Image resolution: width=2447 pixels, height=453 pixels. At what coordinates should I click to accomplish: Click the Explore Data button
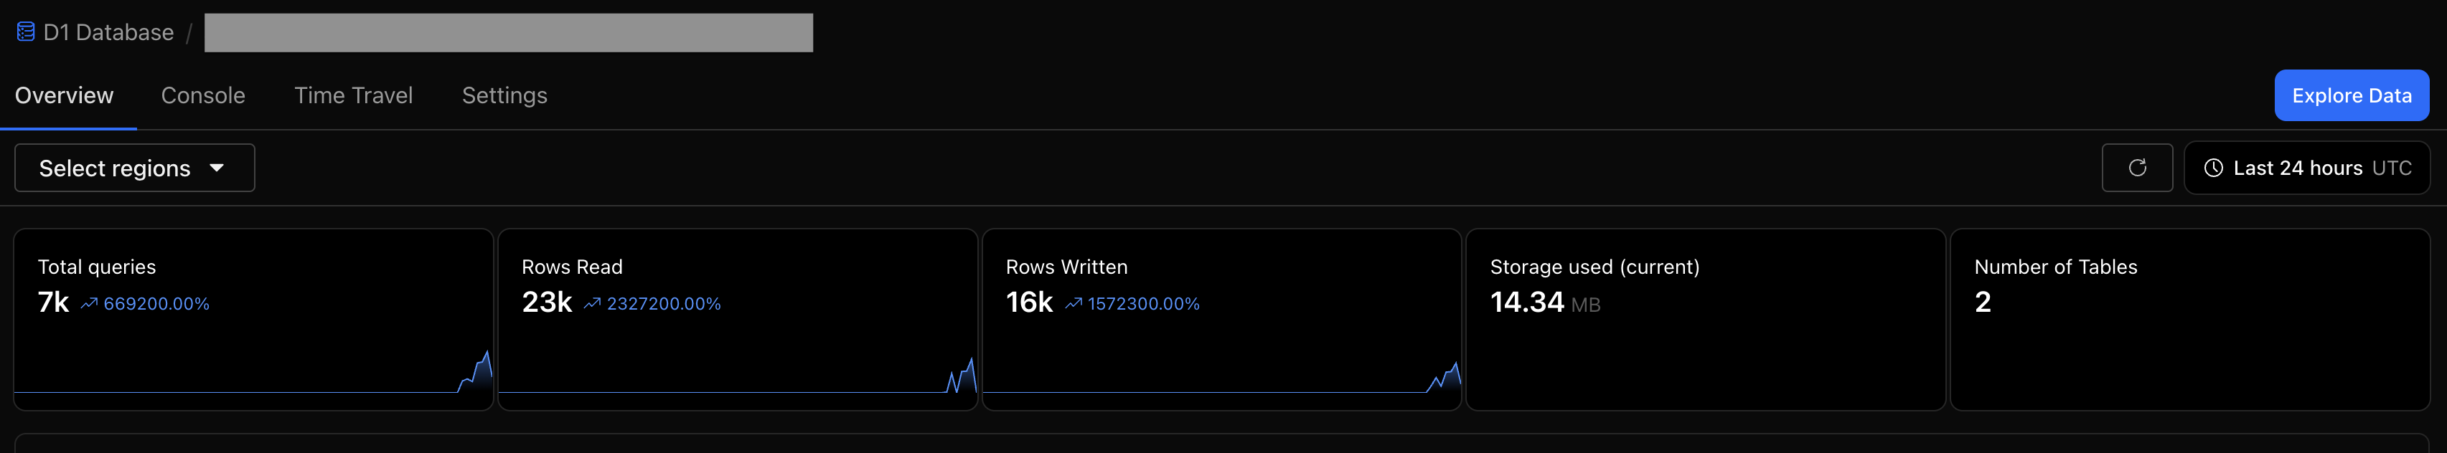point(2351,96)
